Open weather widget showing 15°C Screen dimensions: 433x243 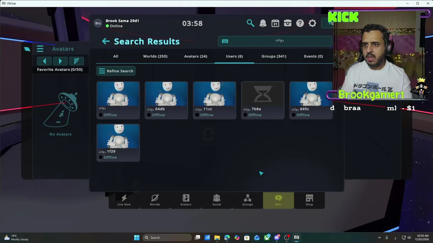16,238
